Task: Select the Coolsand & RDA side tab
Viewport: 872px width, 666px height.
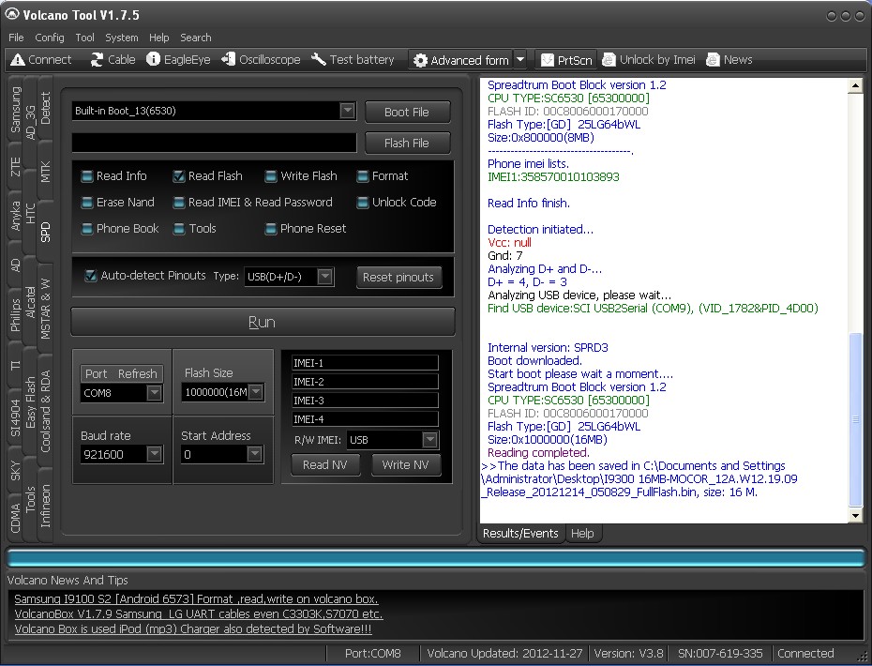Action: click(x=45, y=412)
